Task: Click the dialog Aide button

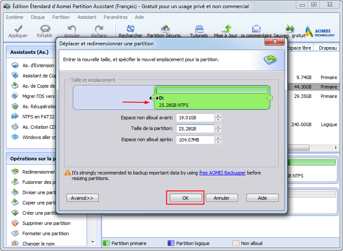Action: [x=262, y=198]
